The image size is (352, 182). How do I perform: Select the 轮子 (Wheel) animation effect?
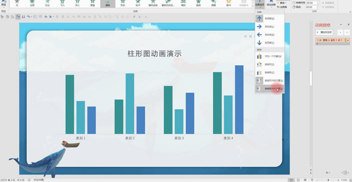(138, 3)
